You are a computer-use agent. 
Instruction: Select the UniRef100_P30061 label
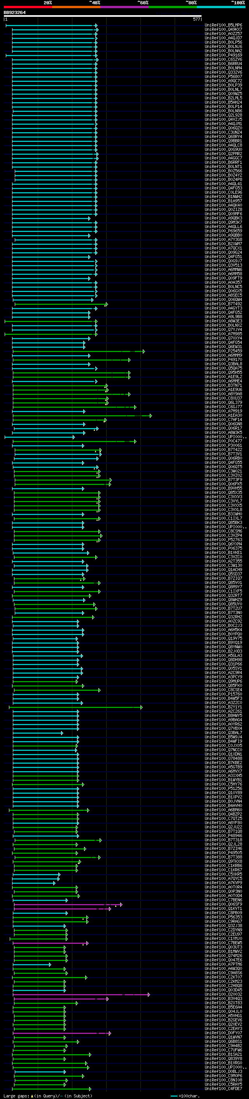[x=223, y=445]
